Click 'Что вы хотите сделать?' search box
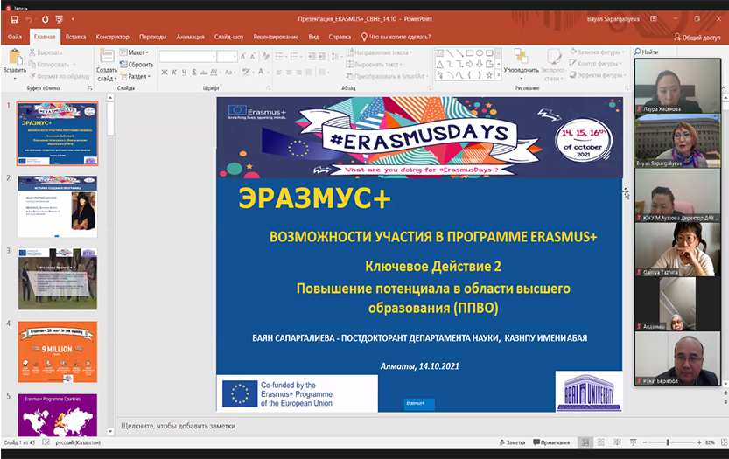729x459 pixels. coord(400,37)
